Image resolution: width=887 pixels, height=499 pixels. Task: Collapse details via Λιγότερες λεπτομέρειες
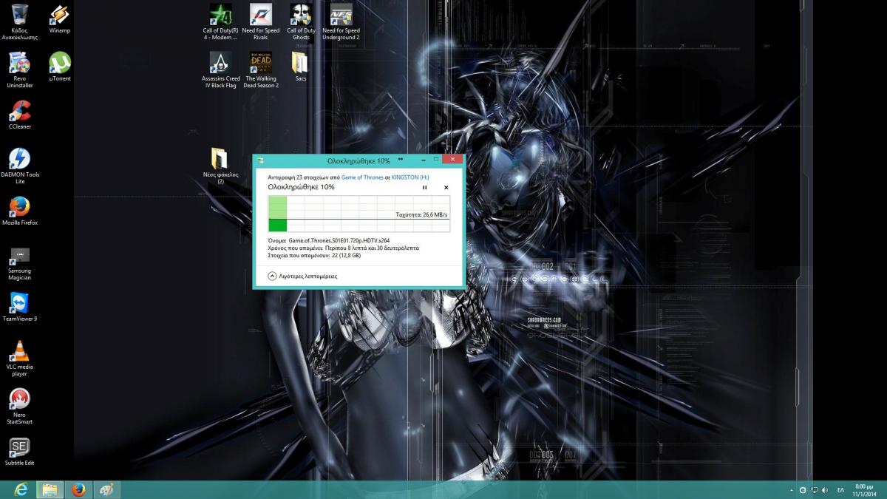point(303,276)
